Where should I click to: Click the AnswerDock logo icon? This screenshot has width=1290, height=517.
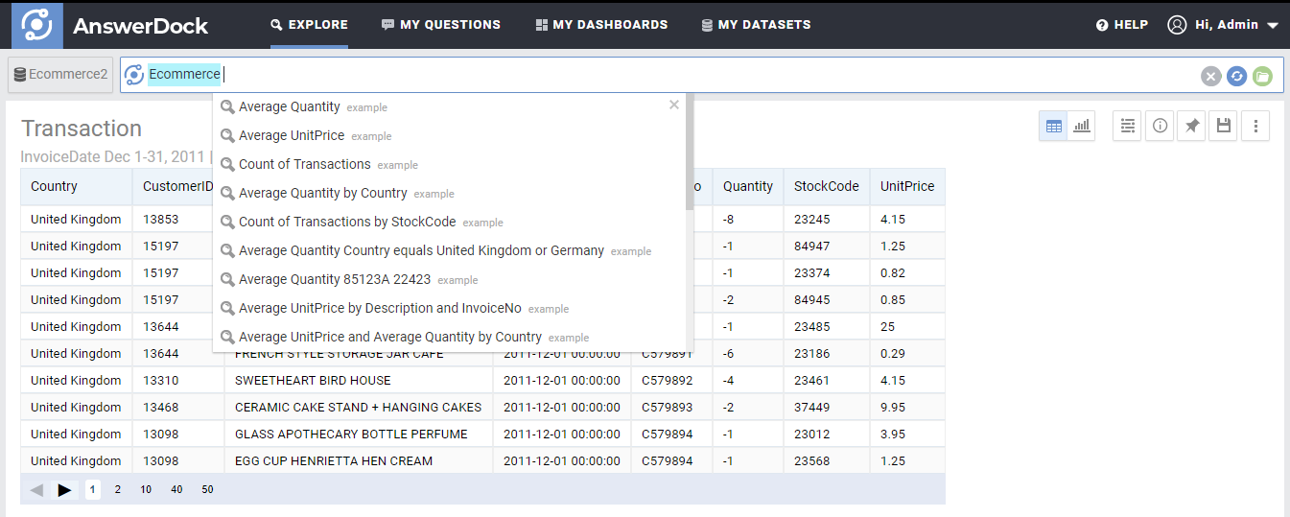click(x=37, y=25)
